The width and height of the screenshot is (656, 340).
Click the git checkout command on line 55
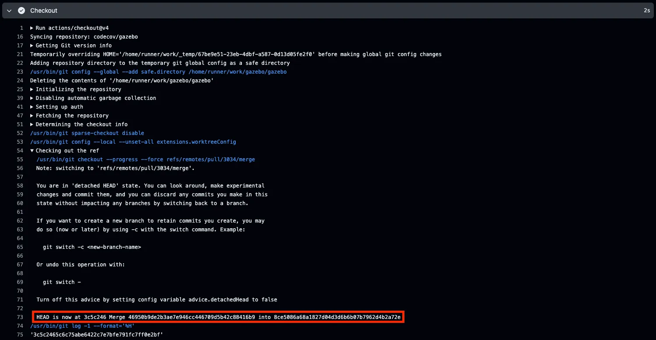click(x=145, y=159)
